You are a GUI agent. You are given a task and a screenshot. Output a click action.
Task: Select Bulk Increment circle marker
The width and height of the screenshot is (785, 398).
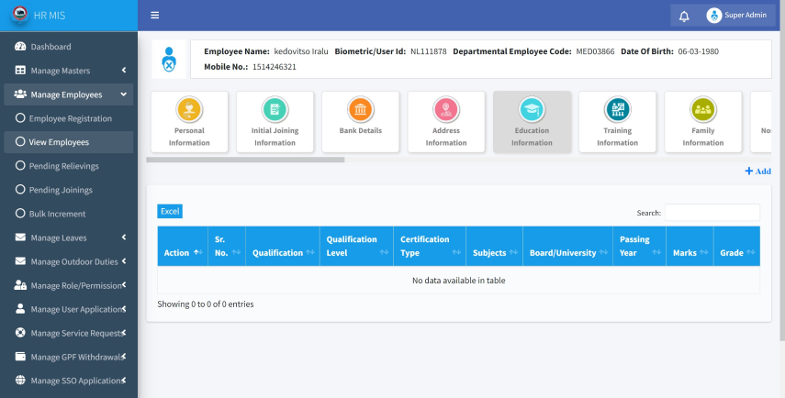(20, 214)
